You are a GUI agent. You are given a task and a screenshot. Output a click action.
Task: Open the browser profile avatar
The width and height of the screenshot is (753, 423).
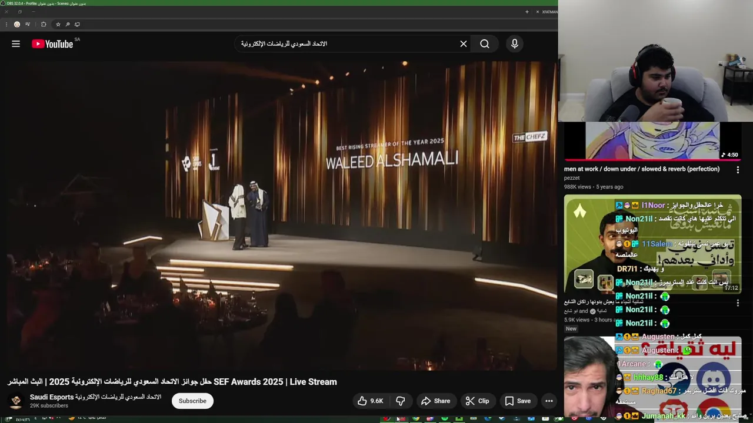17,25
